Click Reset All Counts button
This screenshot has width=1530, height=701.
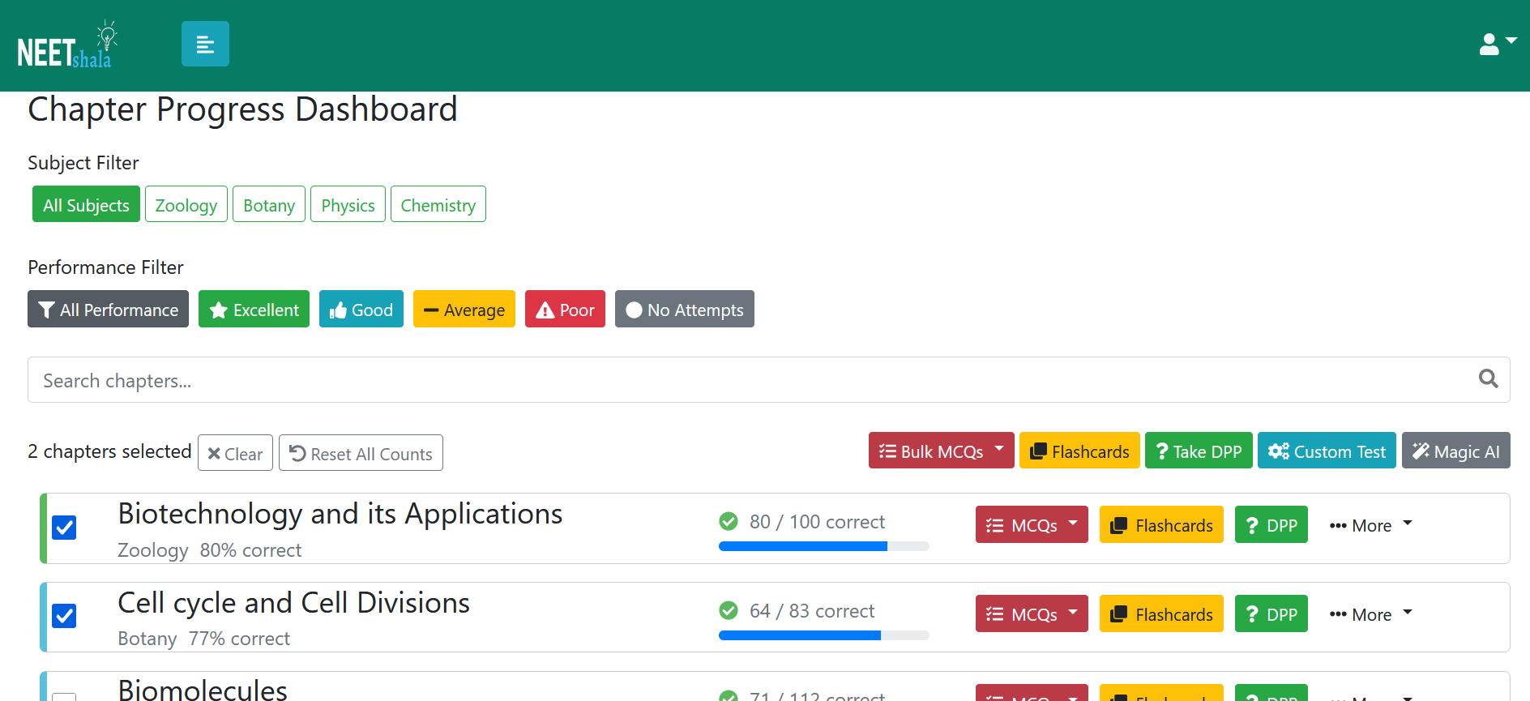pos(361,453)
